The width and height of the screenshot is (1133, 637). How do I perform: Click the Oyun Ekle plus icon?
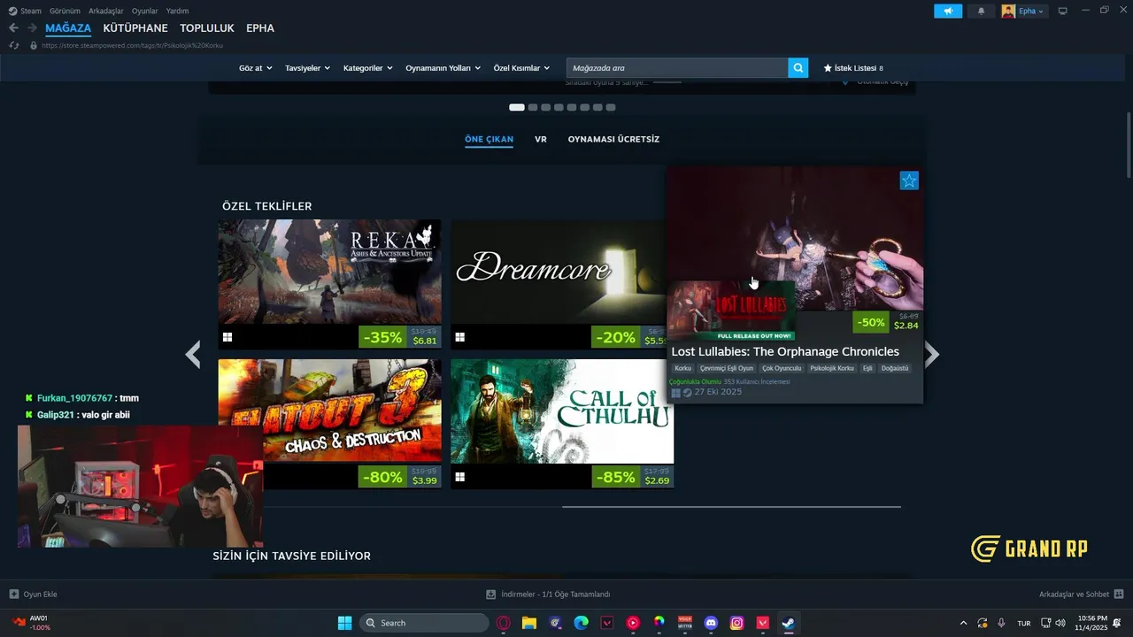tap(13, 595)
